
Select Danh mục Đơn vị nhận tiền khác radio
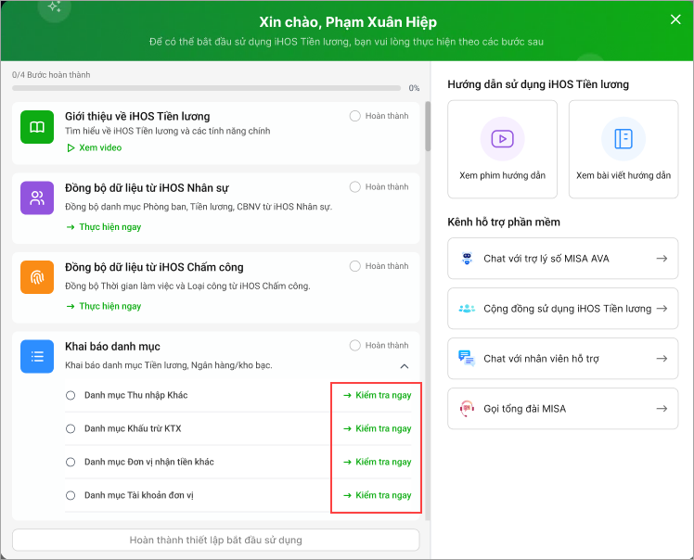71,462
